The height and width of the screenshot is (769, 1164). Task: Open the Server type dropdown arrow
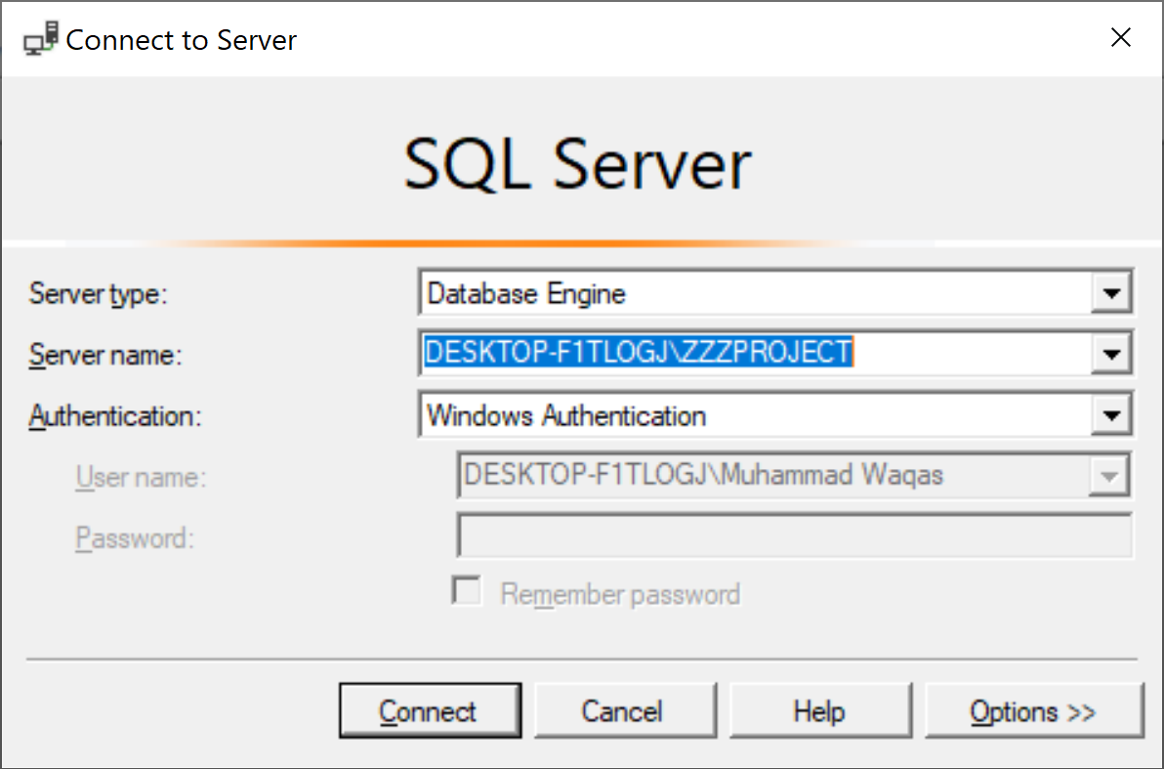[x=1111, y=293]
